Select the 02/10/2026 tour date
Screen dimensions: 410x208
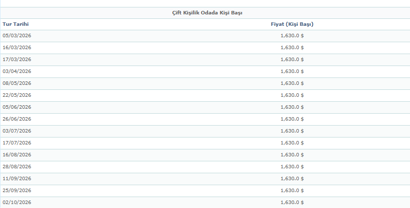tap(17, 203)
